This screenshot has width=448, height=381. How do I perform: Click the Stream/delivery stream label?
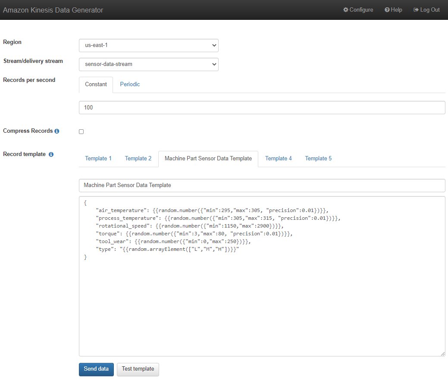33,61
